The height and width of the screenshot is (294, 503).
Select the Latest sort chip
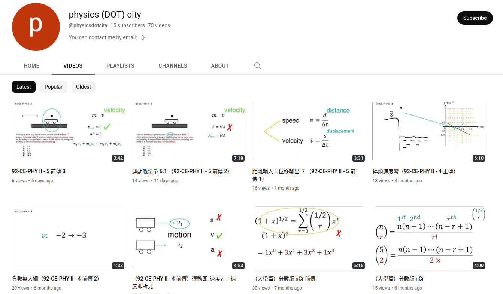tap(24, 87)
